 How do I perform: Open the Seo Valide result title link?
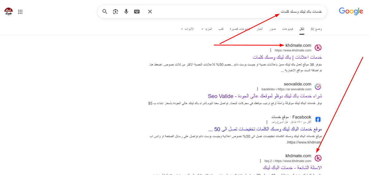point(265,96)
